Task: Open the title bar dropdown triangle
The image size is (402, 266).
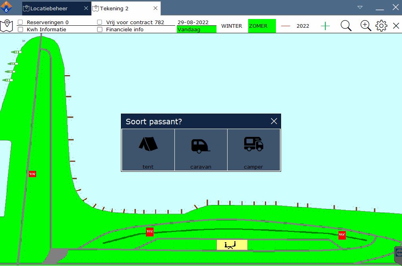Action: [x=360, y=7]
